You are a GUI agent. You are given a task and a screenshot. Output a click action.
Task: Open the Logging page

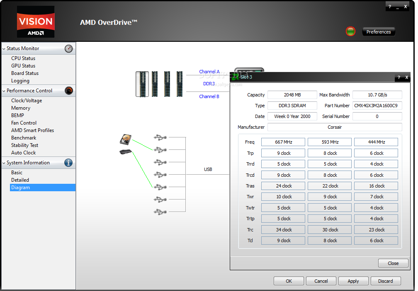[x=20, y=81]
